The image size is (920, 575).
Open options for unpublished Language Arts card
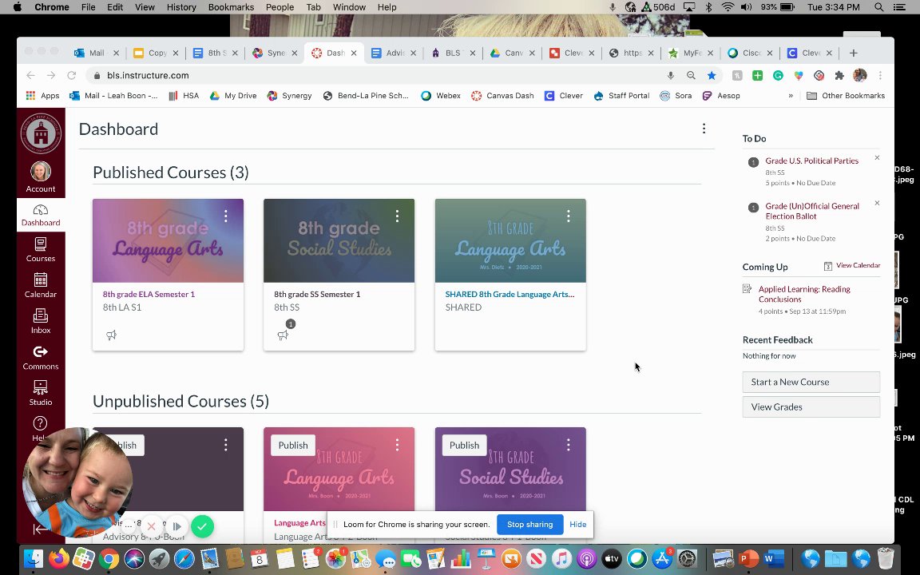[x=397, y=445]
